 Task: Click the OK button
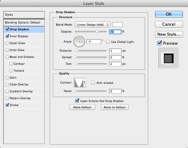click(x=169, y=14)
